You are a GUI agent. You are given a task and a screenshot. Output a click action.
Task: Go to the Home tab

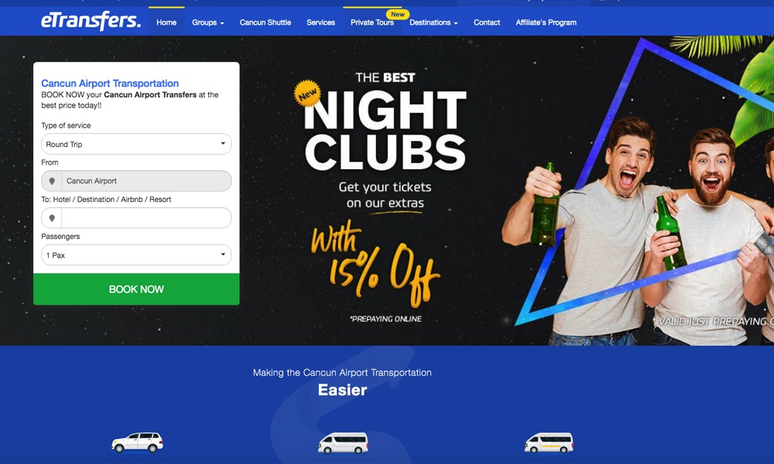coord(166,22)
